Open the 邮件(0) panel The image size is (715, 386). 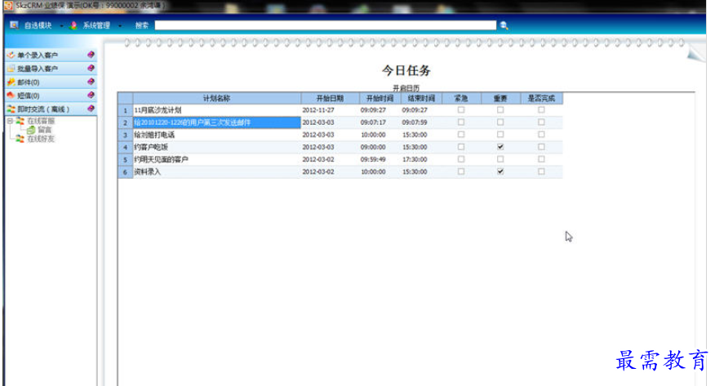(51, 82)
